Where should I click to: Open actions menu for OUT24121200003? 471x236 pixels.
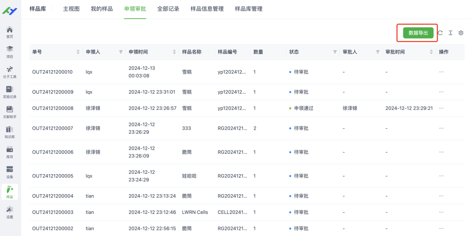pyautogui.click(x=441, y=212)
